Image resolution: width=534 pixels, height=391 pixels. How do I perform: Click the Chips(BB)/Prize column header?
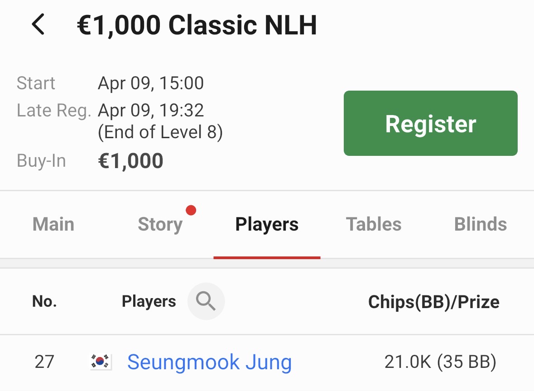click(433, 302)
